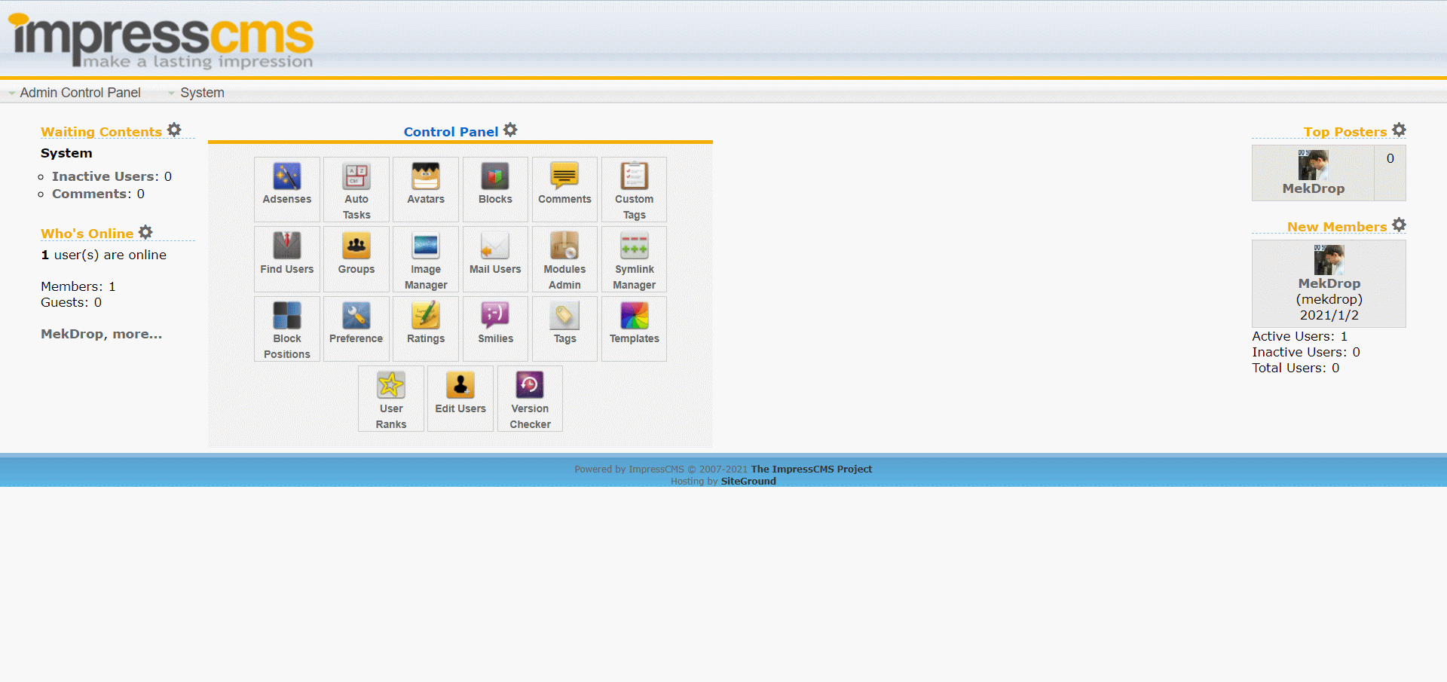Open the Avatars manager icon
The width and height of the screenshot is (1447, 682).
click(x=426, y=188)
